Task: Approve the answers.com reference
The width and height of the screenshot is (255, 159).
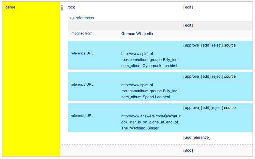Action: [x=192, y=108]
